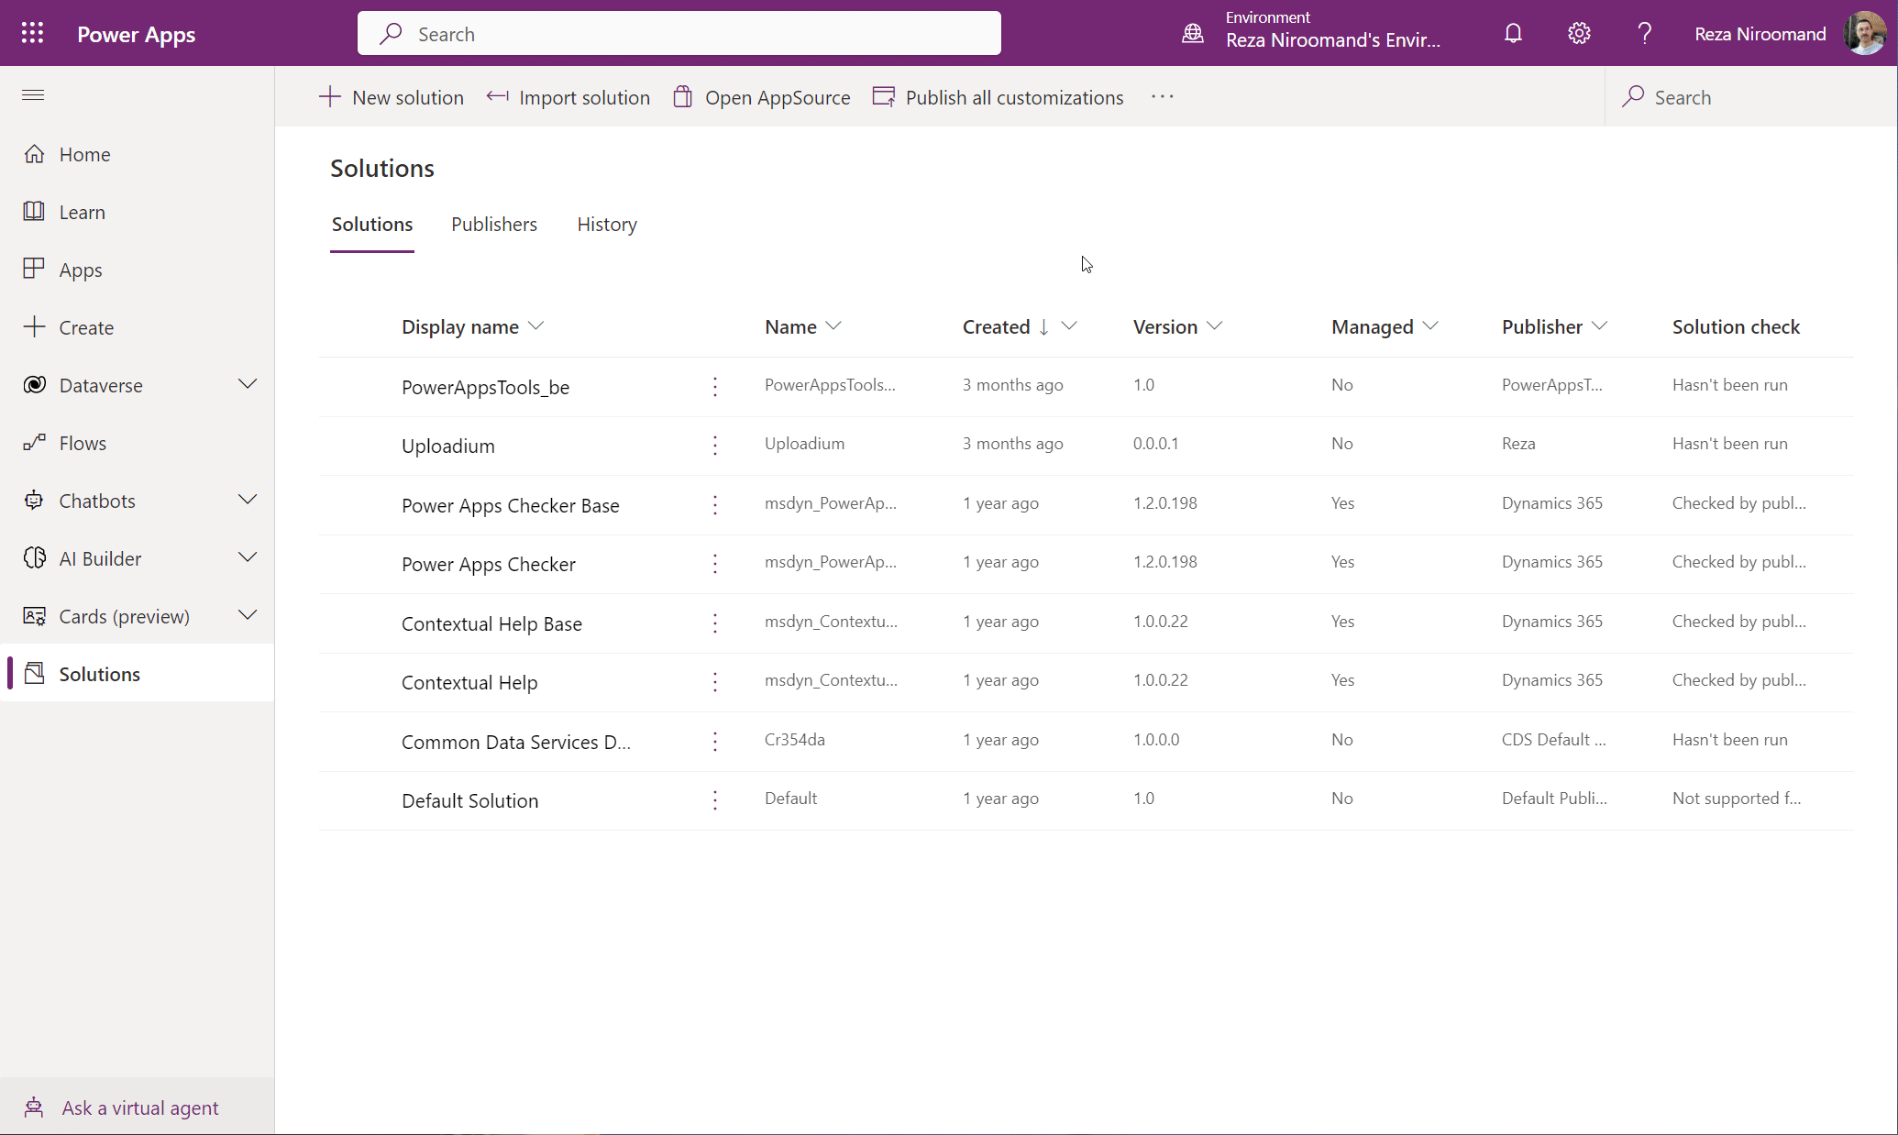Open the app launcher waffle icon
This screenshot has height=1135, width=1898.
pyautogui.click(x=32, y=34)
